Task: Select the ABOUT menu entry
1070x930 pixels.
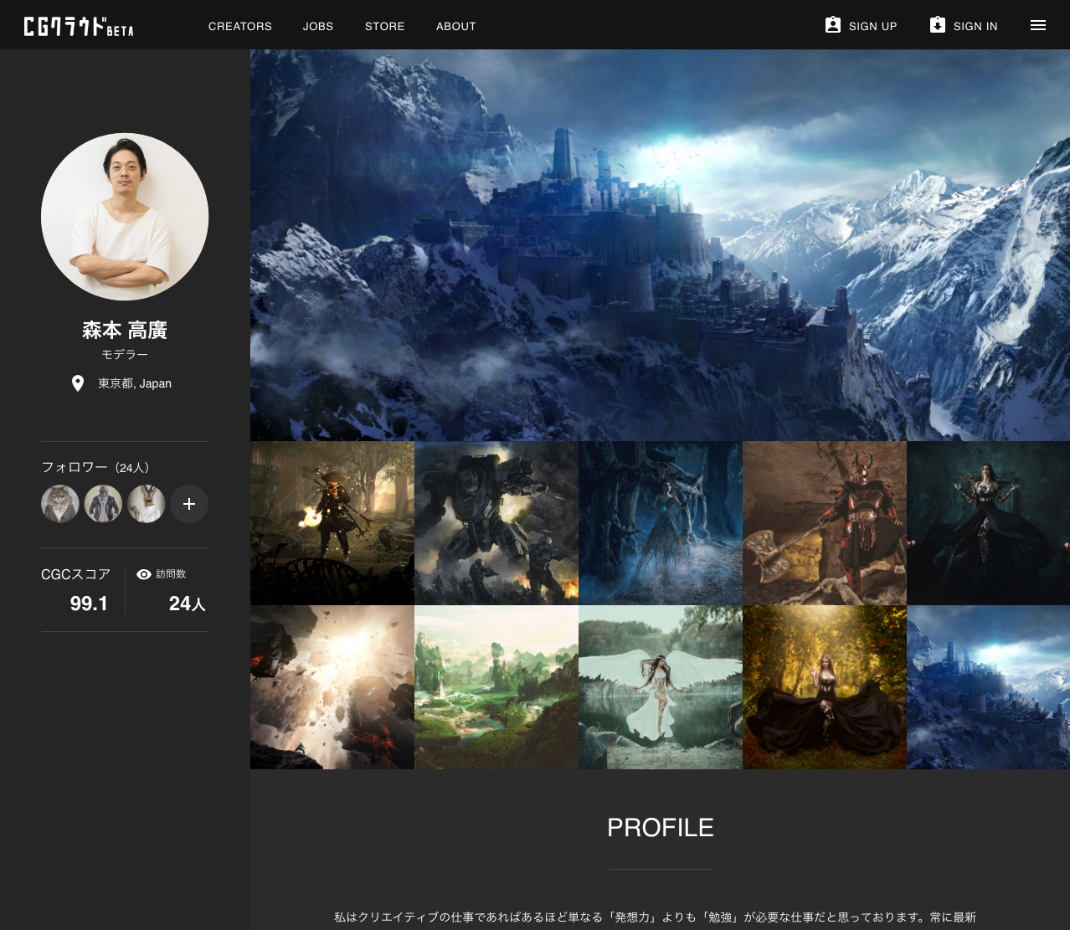Action: click(455, 26)
